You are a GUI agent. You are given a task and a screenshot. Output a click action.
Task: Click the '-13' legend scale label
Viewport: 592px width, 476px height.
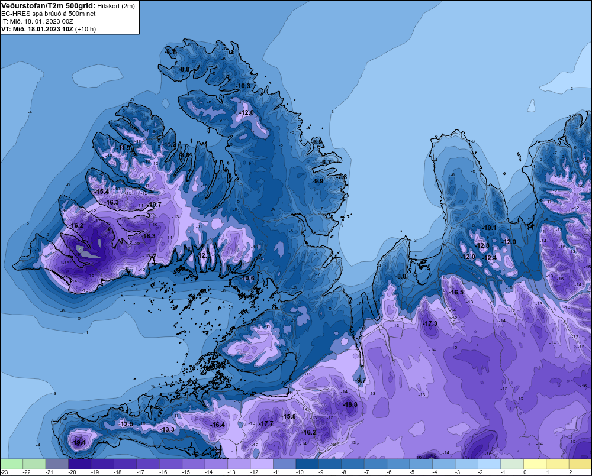pyautogui.click(x=231, y=472)
